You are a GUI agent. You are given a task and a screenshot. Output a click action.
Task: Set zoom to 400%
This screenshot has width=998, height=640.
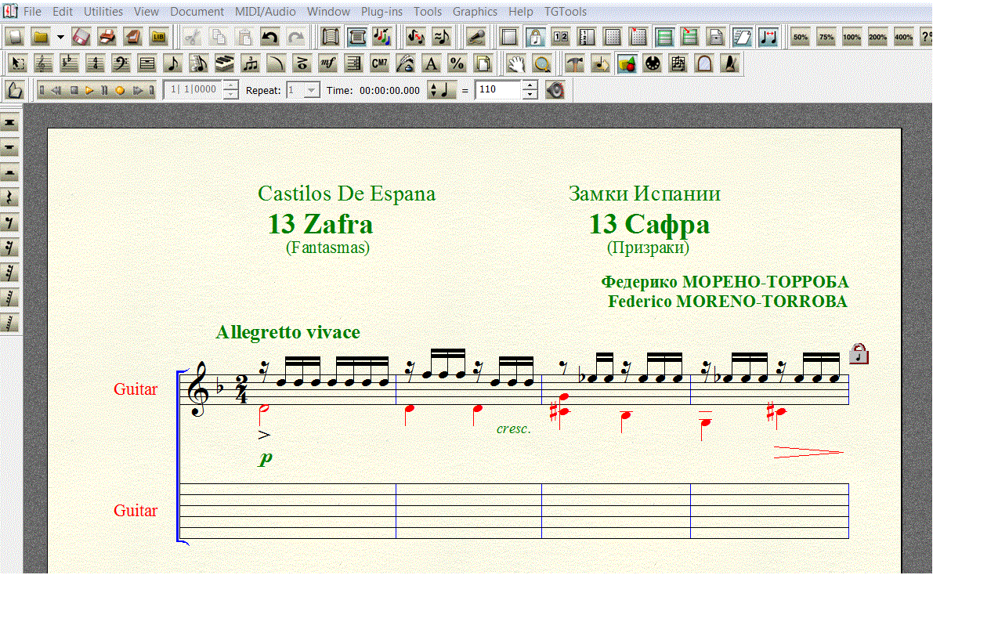(904, 37)
